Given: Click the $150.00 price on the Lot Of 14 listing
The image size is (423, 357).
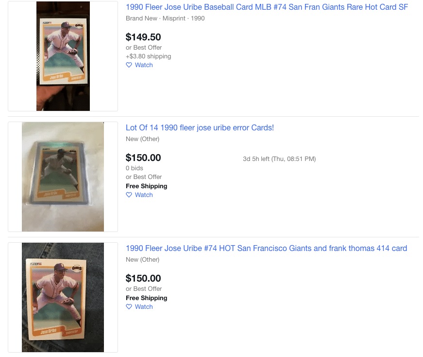Looking at the screenshot, I should 143,158.
